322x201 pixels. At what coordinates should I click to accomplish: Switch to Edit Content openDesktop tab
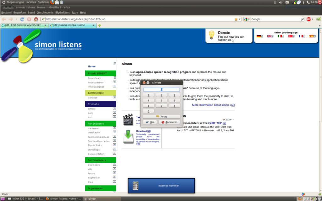(25, 25)
